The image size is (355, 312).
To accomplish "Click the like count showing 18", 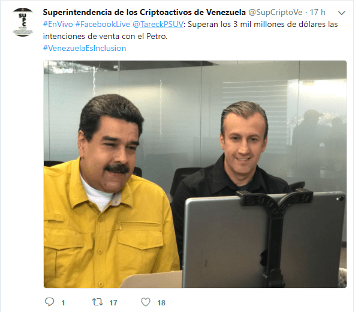I will tap(161, 303).
